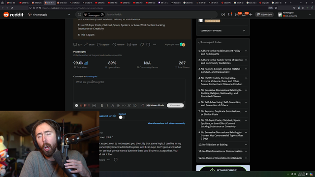
Task: Open the chat messages icon
Action: [x=237, y=14]
